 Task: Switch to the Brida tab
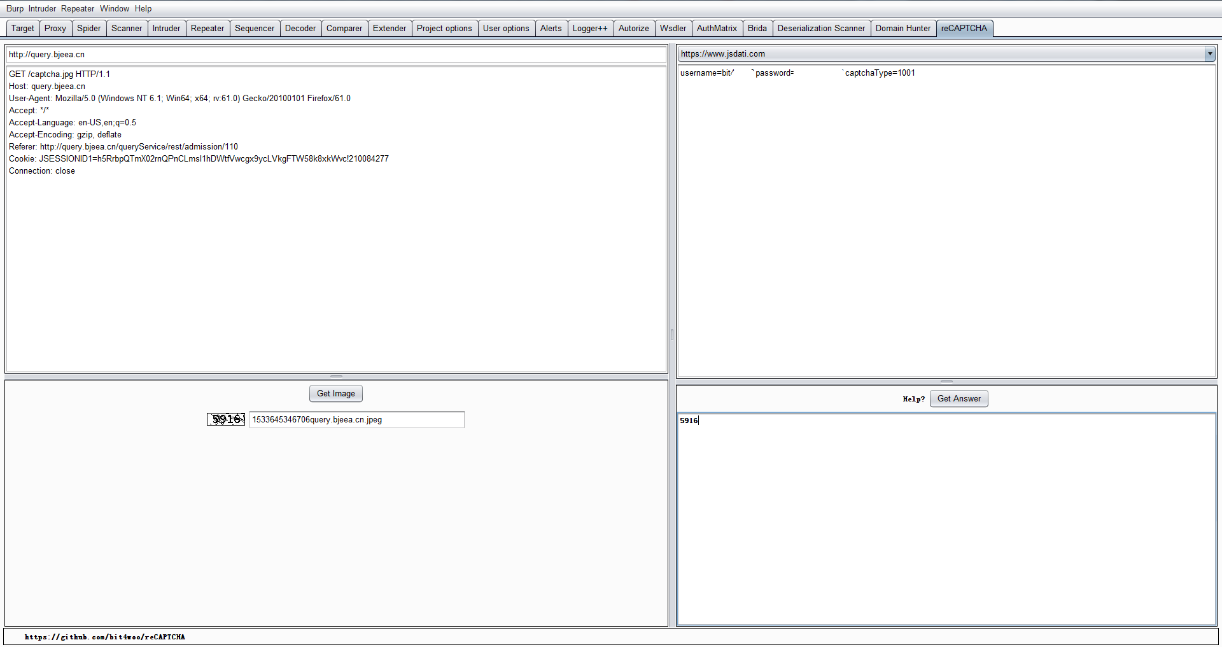click(x=757, y=28)
